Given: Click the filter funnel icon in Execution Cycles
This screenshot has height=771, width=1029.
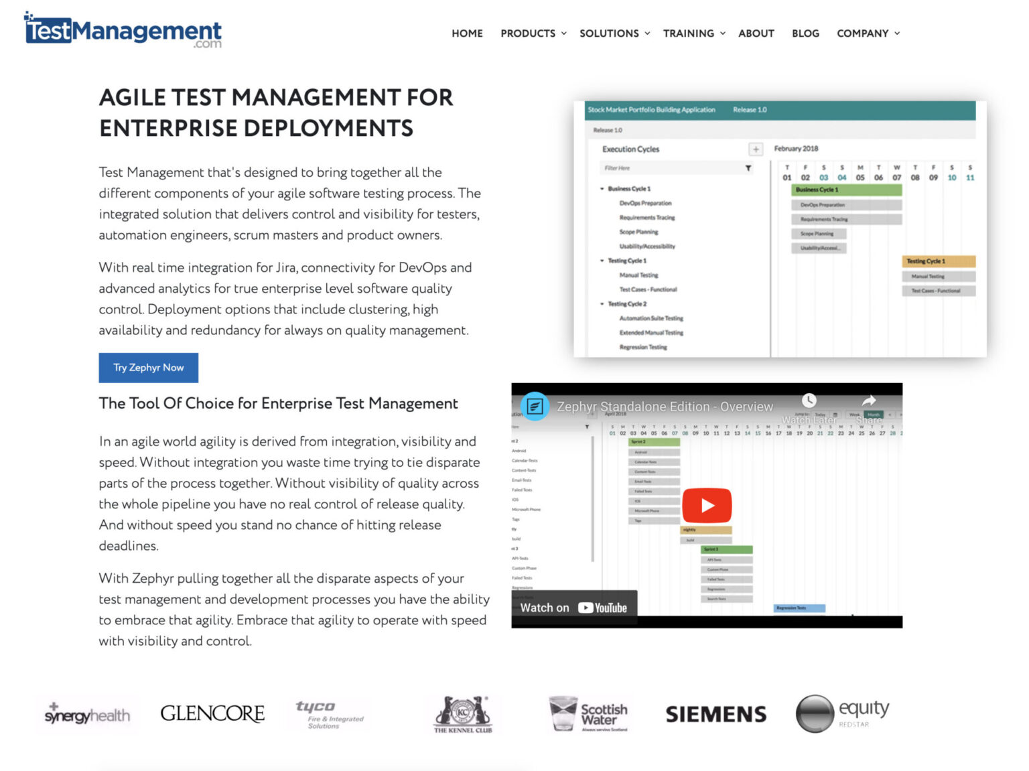Looking at the screenshot, I should (748, 168).
